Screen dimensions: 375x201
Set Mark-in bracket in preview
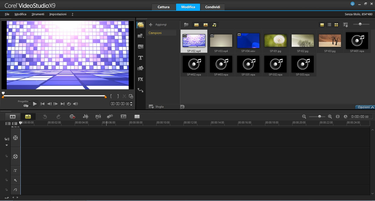(x=112, y=96)
